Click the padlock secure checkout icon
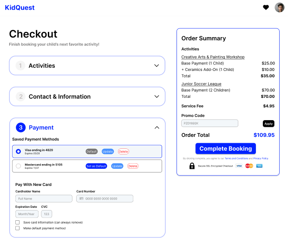 [192, 166]
